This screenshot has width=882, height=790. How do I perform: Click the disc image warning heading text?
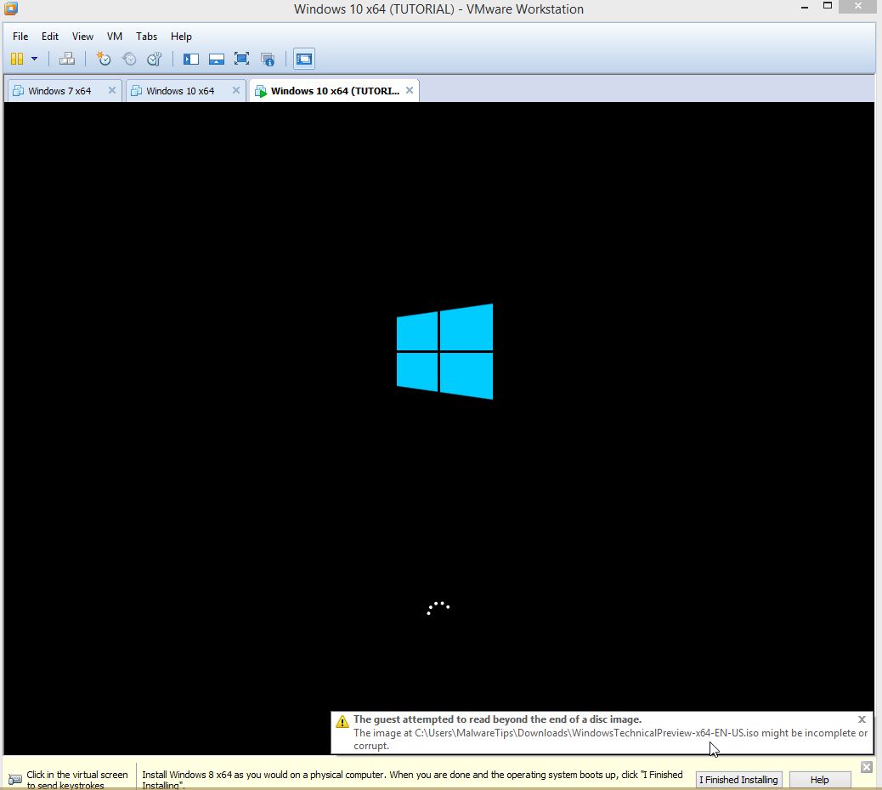point(497,719)
